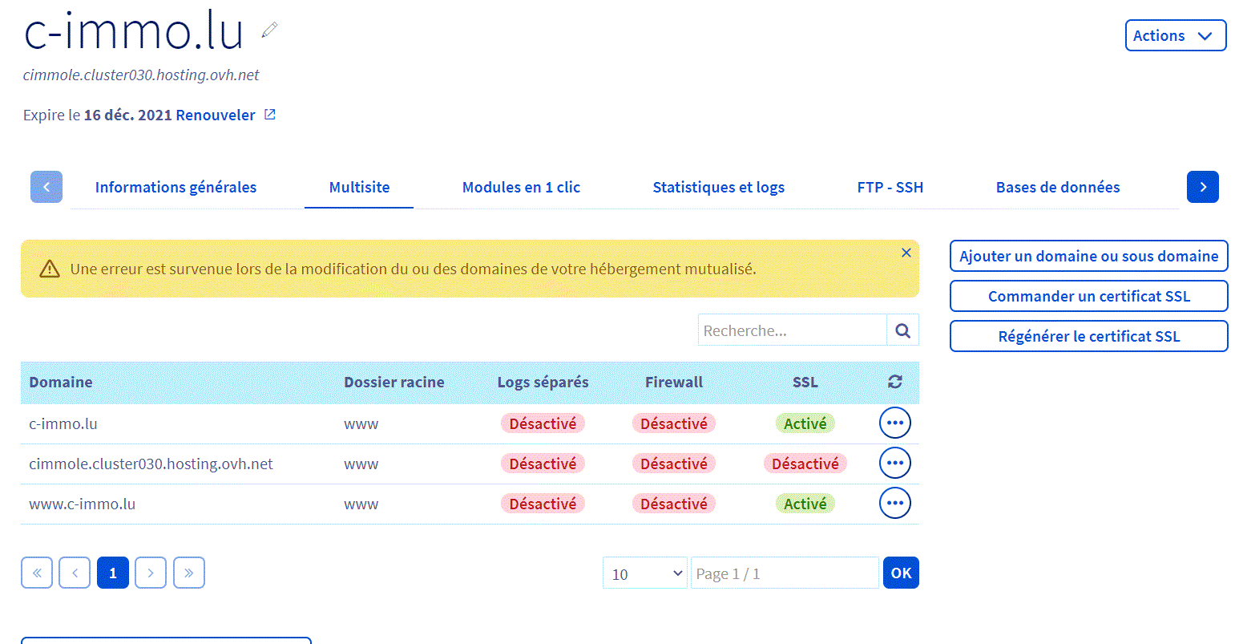This screenshot has height=644, width=1235.
Task: Switch to the Informations générales tab
Action: coord(176,187)
